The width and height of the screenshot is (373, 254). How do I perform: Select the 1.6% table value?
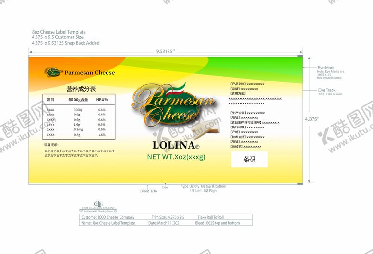point(102,135)
